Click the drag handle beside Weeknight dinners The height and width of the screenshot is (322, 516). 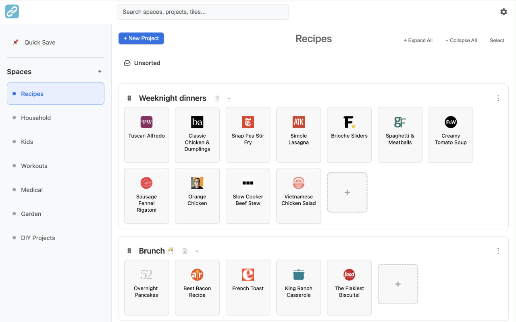129,98
